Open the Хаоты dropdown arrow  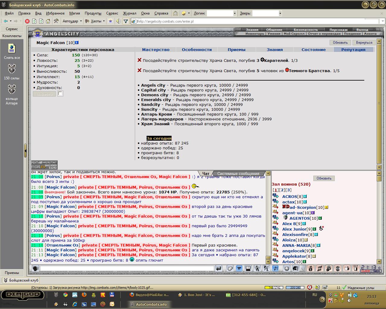click(104, 21)
